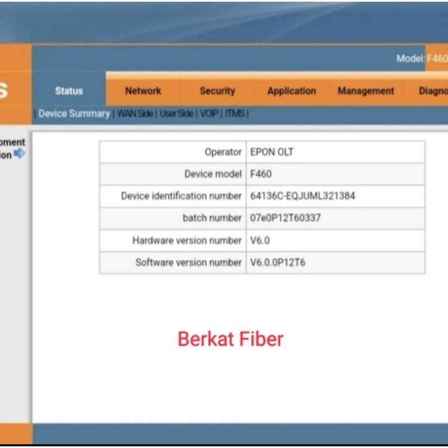Viewport: 448px width, 448px height.
Task: Click the Device model value F460 in table
Action: pyautogui.click(x=261, y=174)
